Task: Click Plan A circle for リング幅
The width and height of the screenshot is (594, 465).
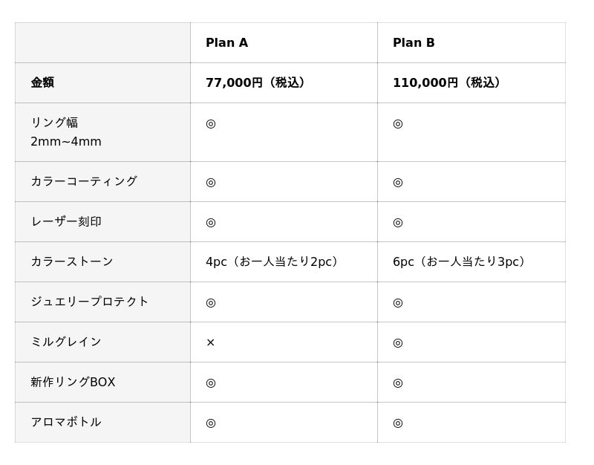Action: click(x=211, y=123)
